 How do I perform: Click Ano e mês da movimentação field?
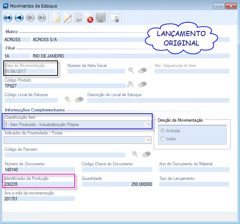pyautogui.click(x=39, y=199)
